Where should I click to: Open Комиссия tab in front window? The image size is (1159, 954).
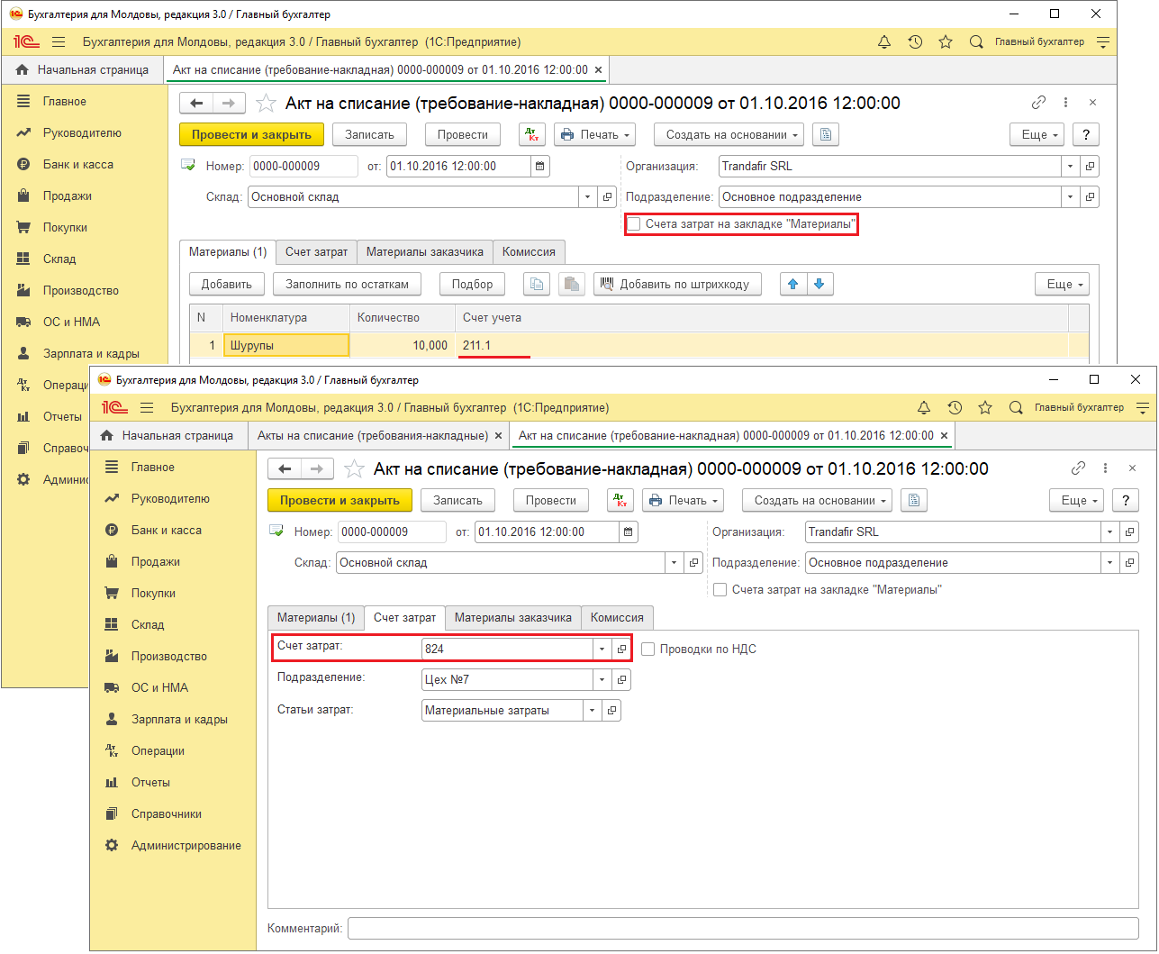(617, 617)
